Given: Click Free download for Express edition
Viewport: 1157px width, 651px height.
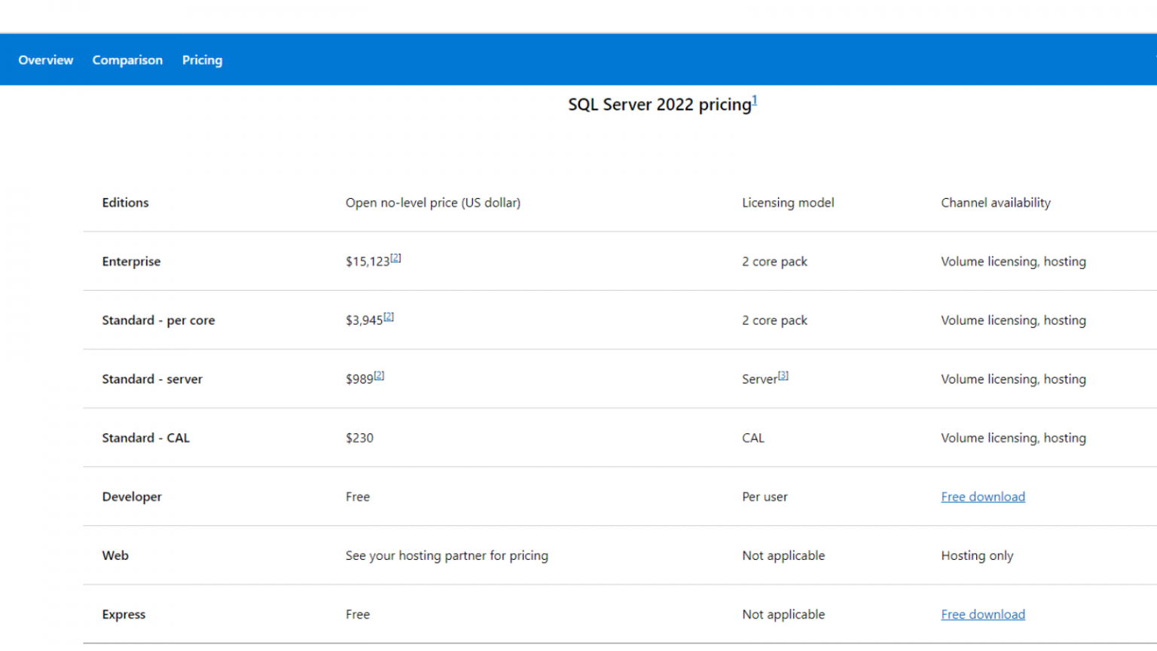Looking at the screenshot, I should (983, 614).
